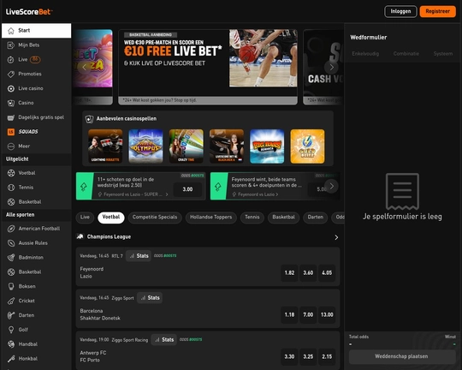The height and width of the screenshot is (370, 462).
Task: Click the Start home icon in sidebar
Action: point(11,31)
